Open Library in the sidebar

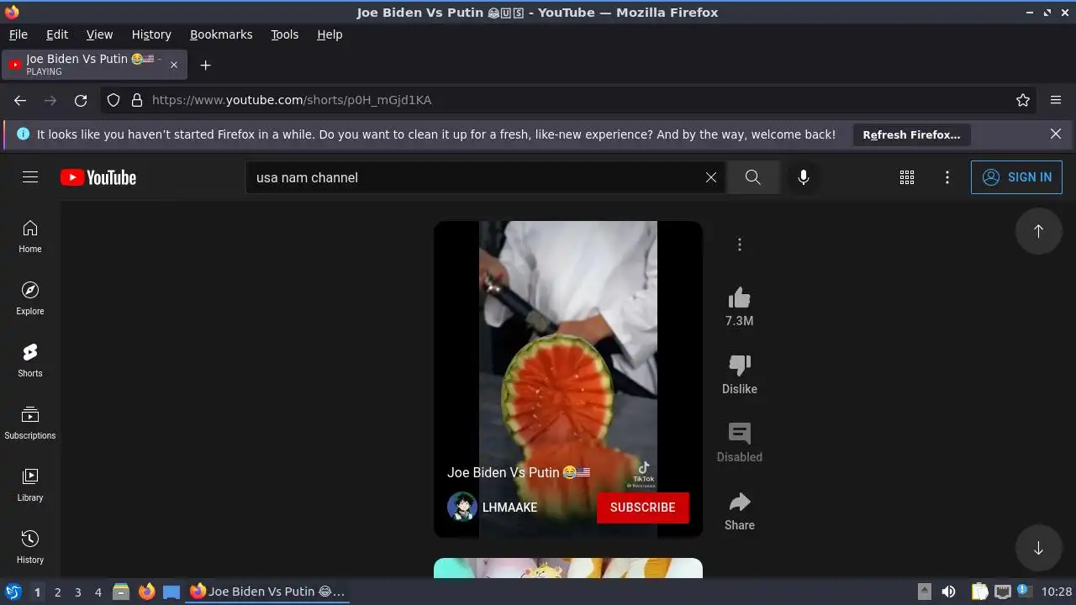(30, 486)
